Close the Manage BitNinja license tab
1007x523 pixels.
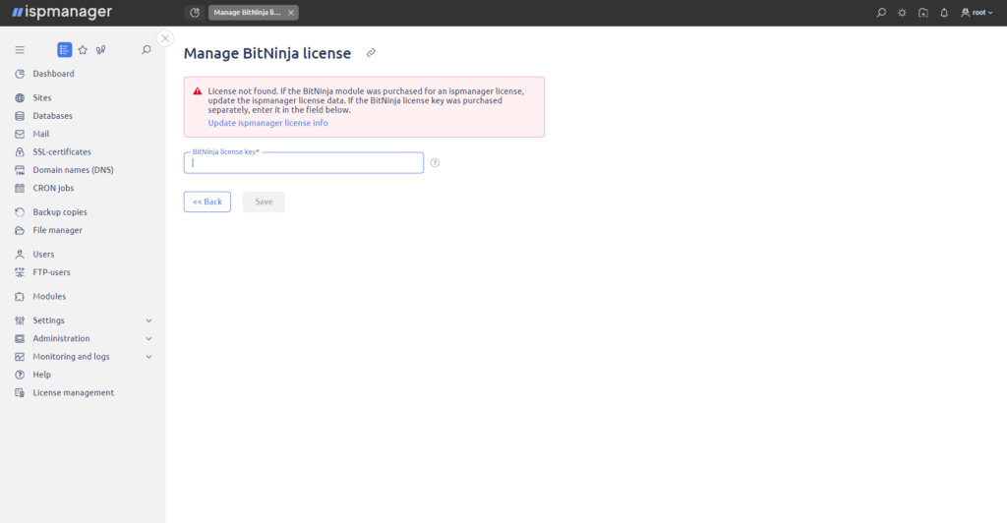pyautogui.click(x=291, y=12)
